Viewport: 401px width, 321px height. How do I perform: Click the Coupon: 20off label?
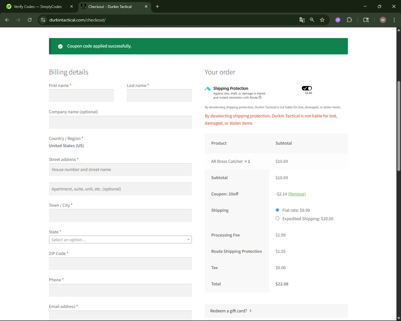tap(225, 194)
